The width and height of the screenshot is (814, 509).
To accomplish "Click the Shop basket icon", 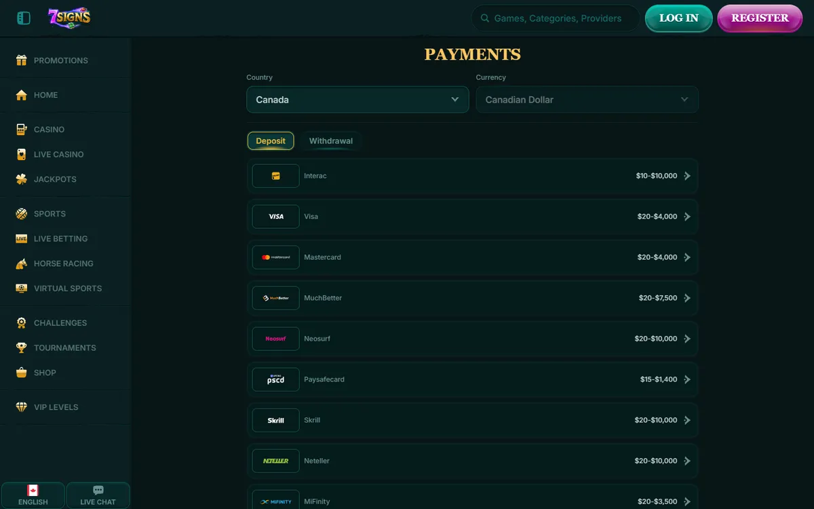I will click(x=22, y=373).
